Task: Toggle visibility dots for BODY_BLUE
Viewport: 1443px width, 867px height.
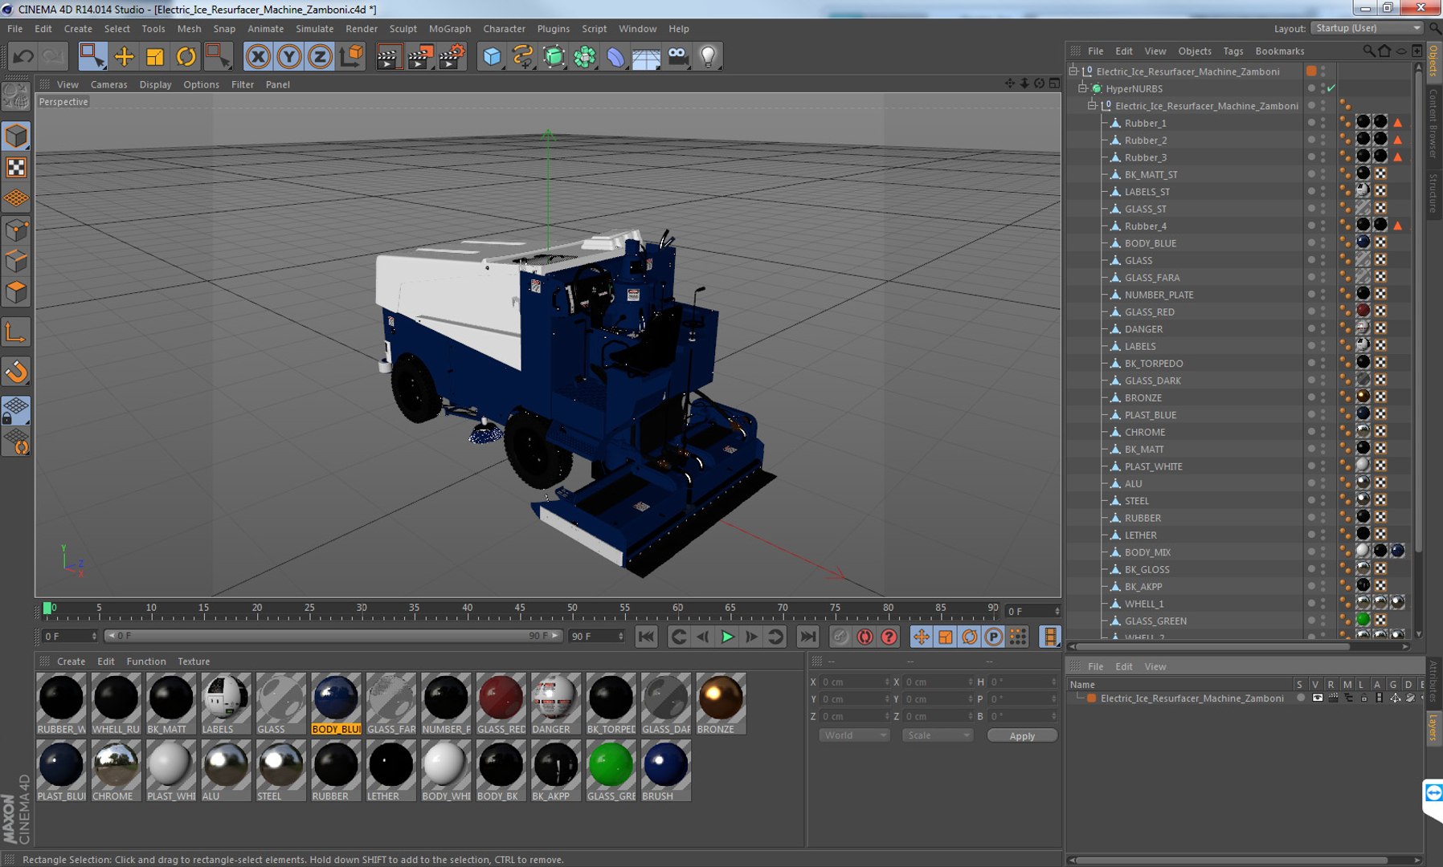Action: [x=1323, y=243]
